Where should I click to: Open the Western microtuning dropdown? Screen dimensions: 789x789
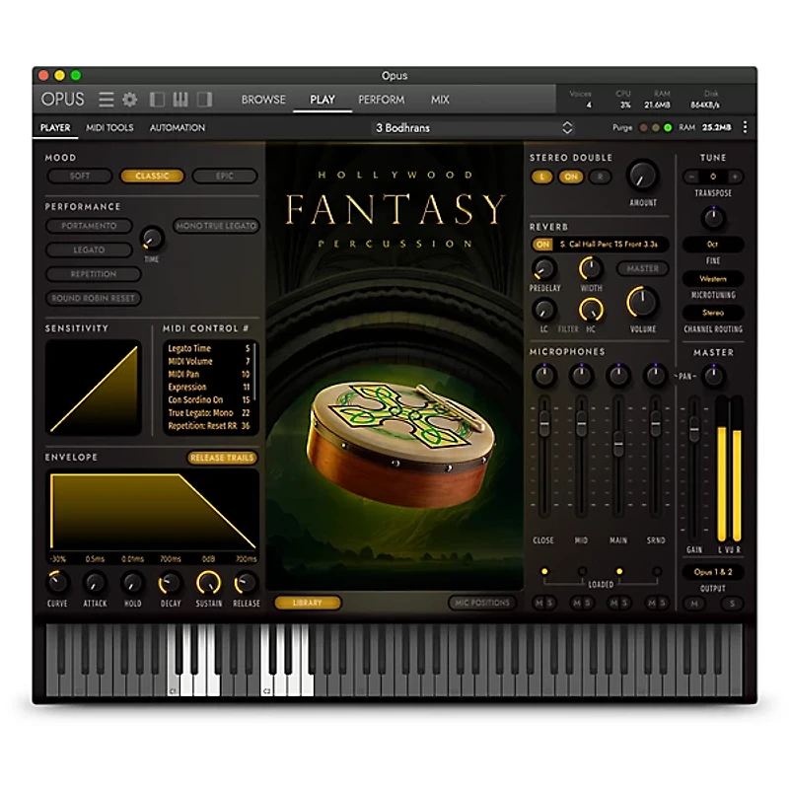tap(713, 279)
